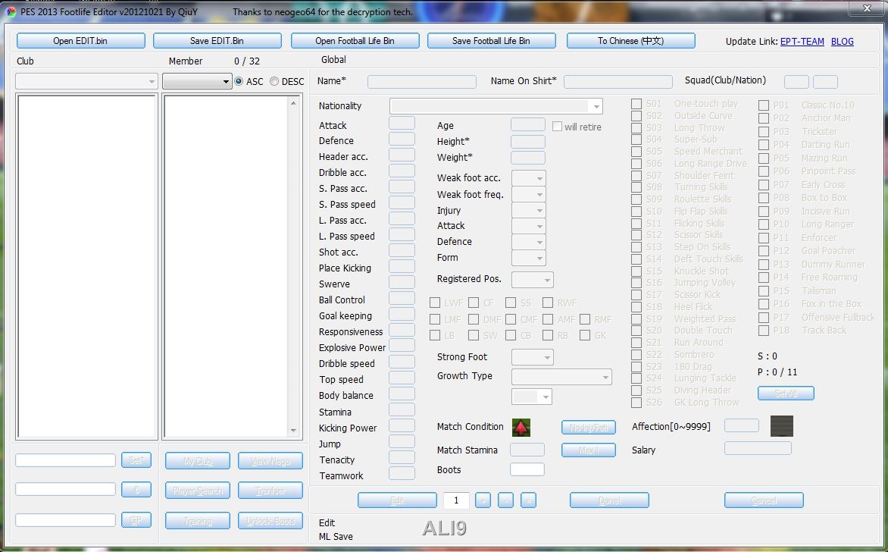
Task: Open the Injury dropdown
Action: (528, 210)
